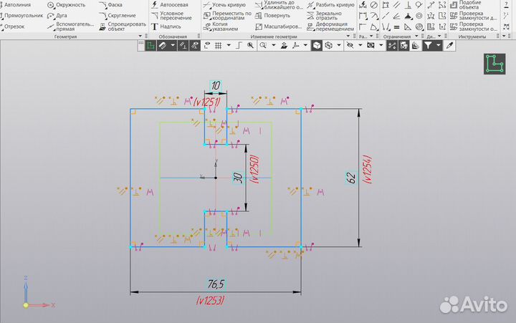Choose the Отрезок line segment tool

(x=14, y=26)
